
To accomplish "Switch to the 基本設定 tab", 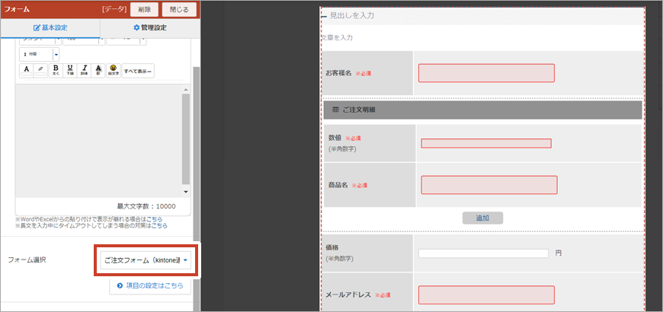I will click(50, 28).
